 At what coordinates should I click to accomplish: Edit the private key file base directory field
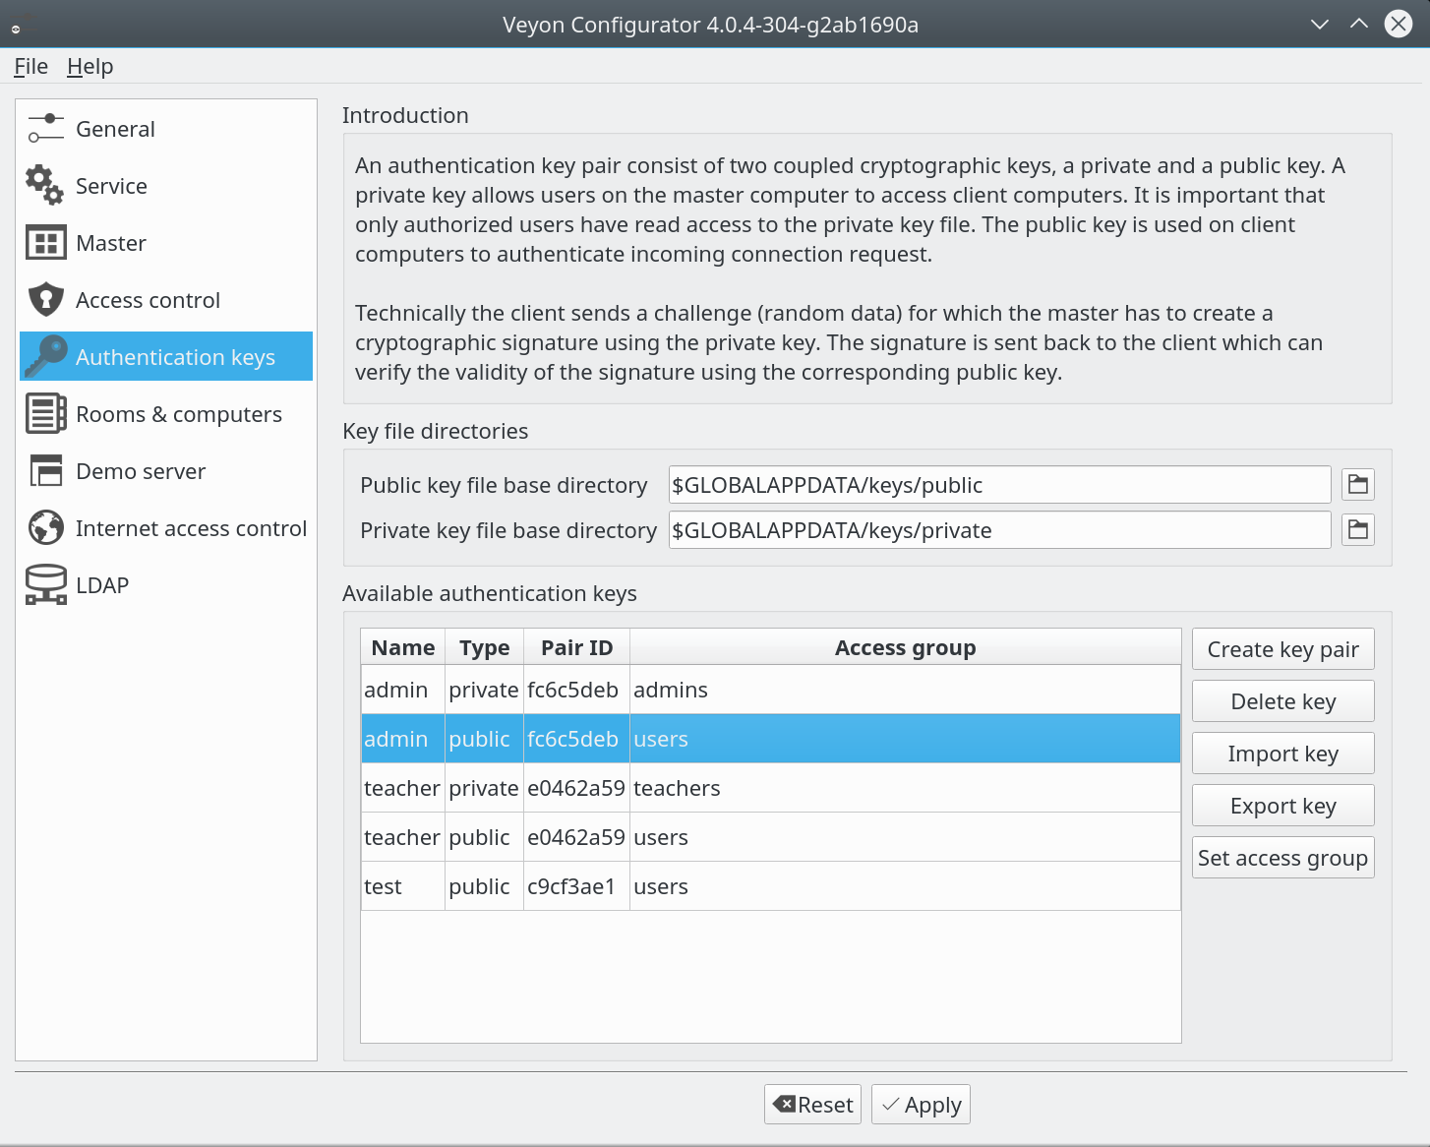click(999, 530)
